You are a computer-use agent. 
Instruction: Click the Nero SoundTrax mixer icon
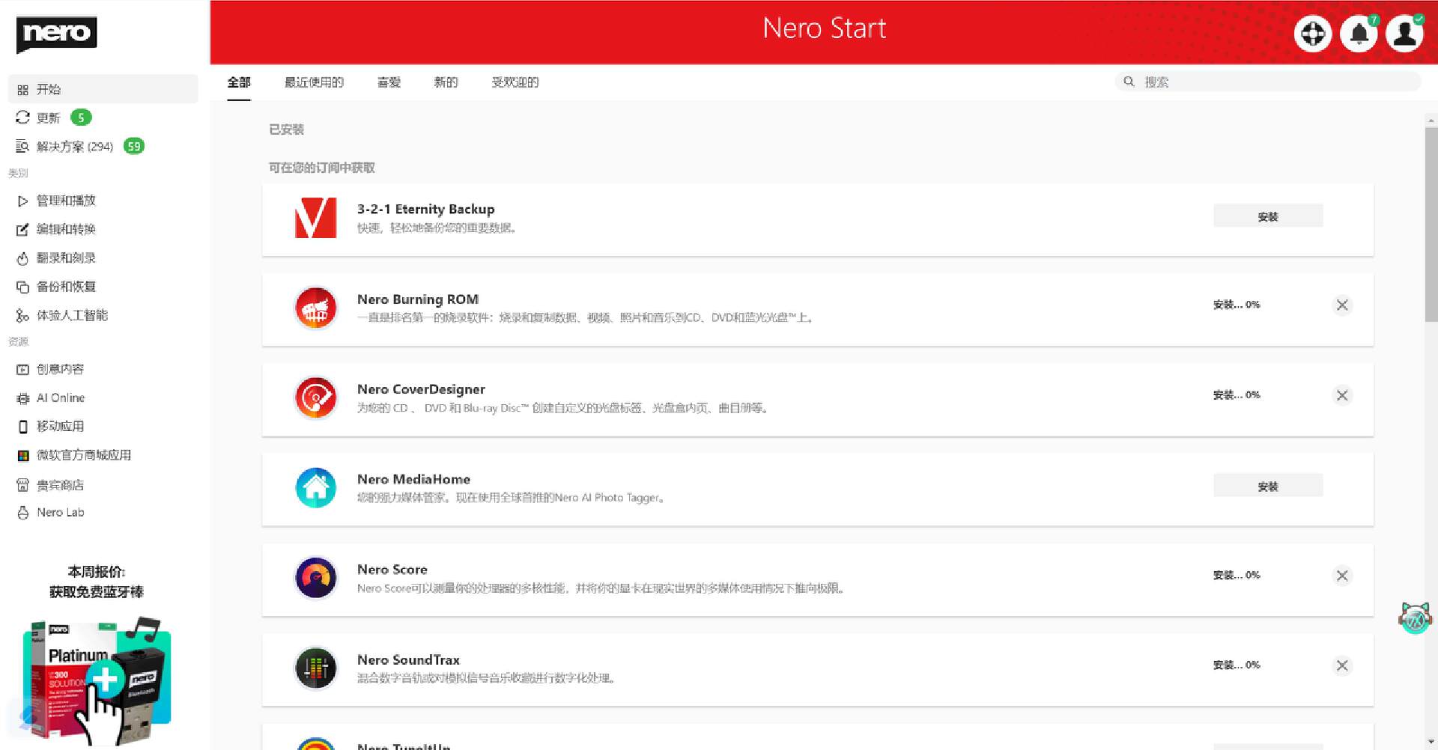tap(315, 668)
